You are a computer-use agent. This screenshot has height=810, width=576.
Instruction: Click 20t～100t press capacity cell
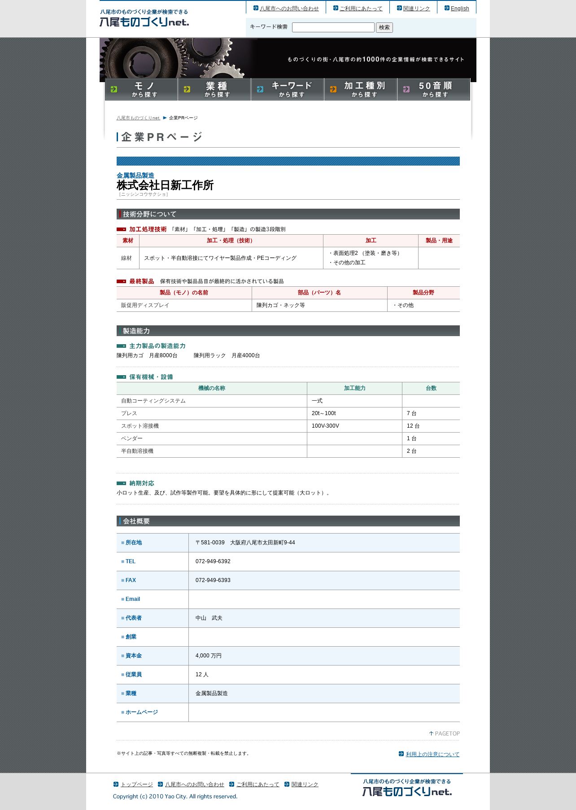click(354, 413)
